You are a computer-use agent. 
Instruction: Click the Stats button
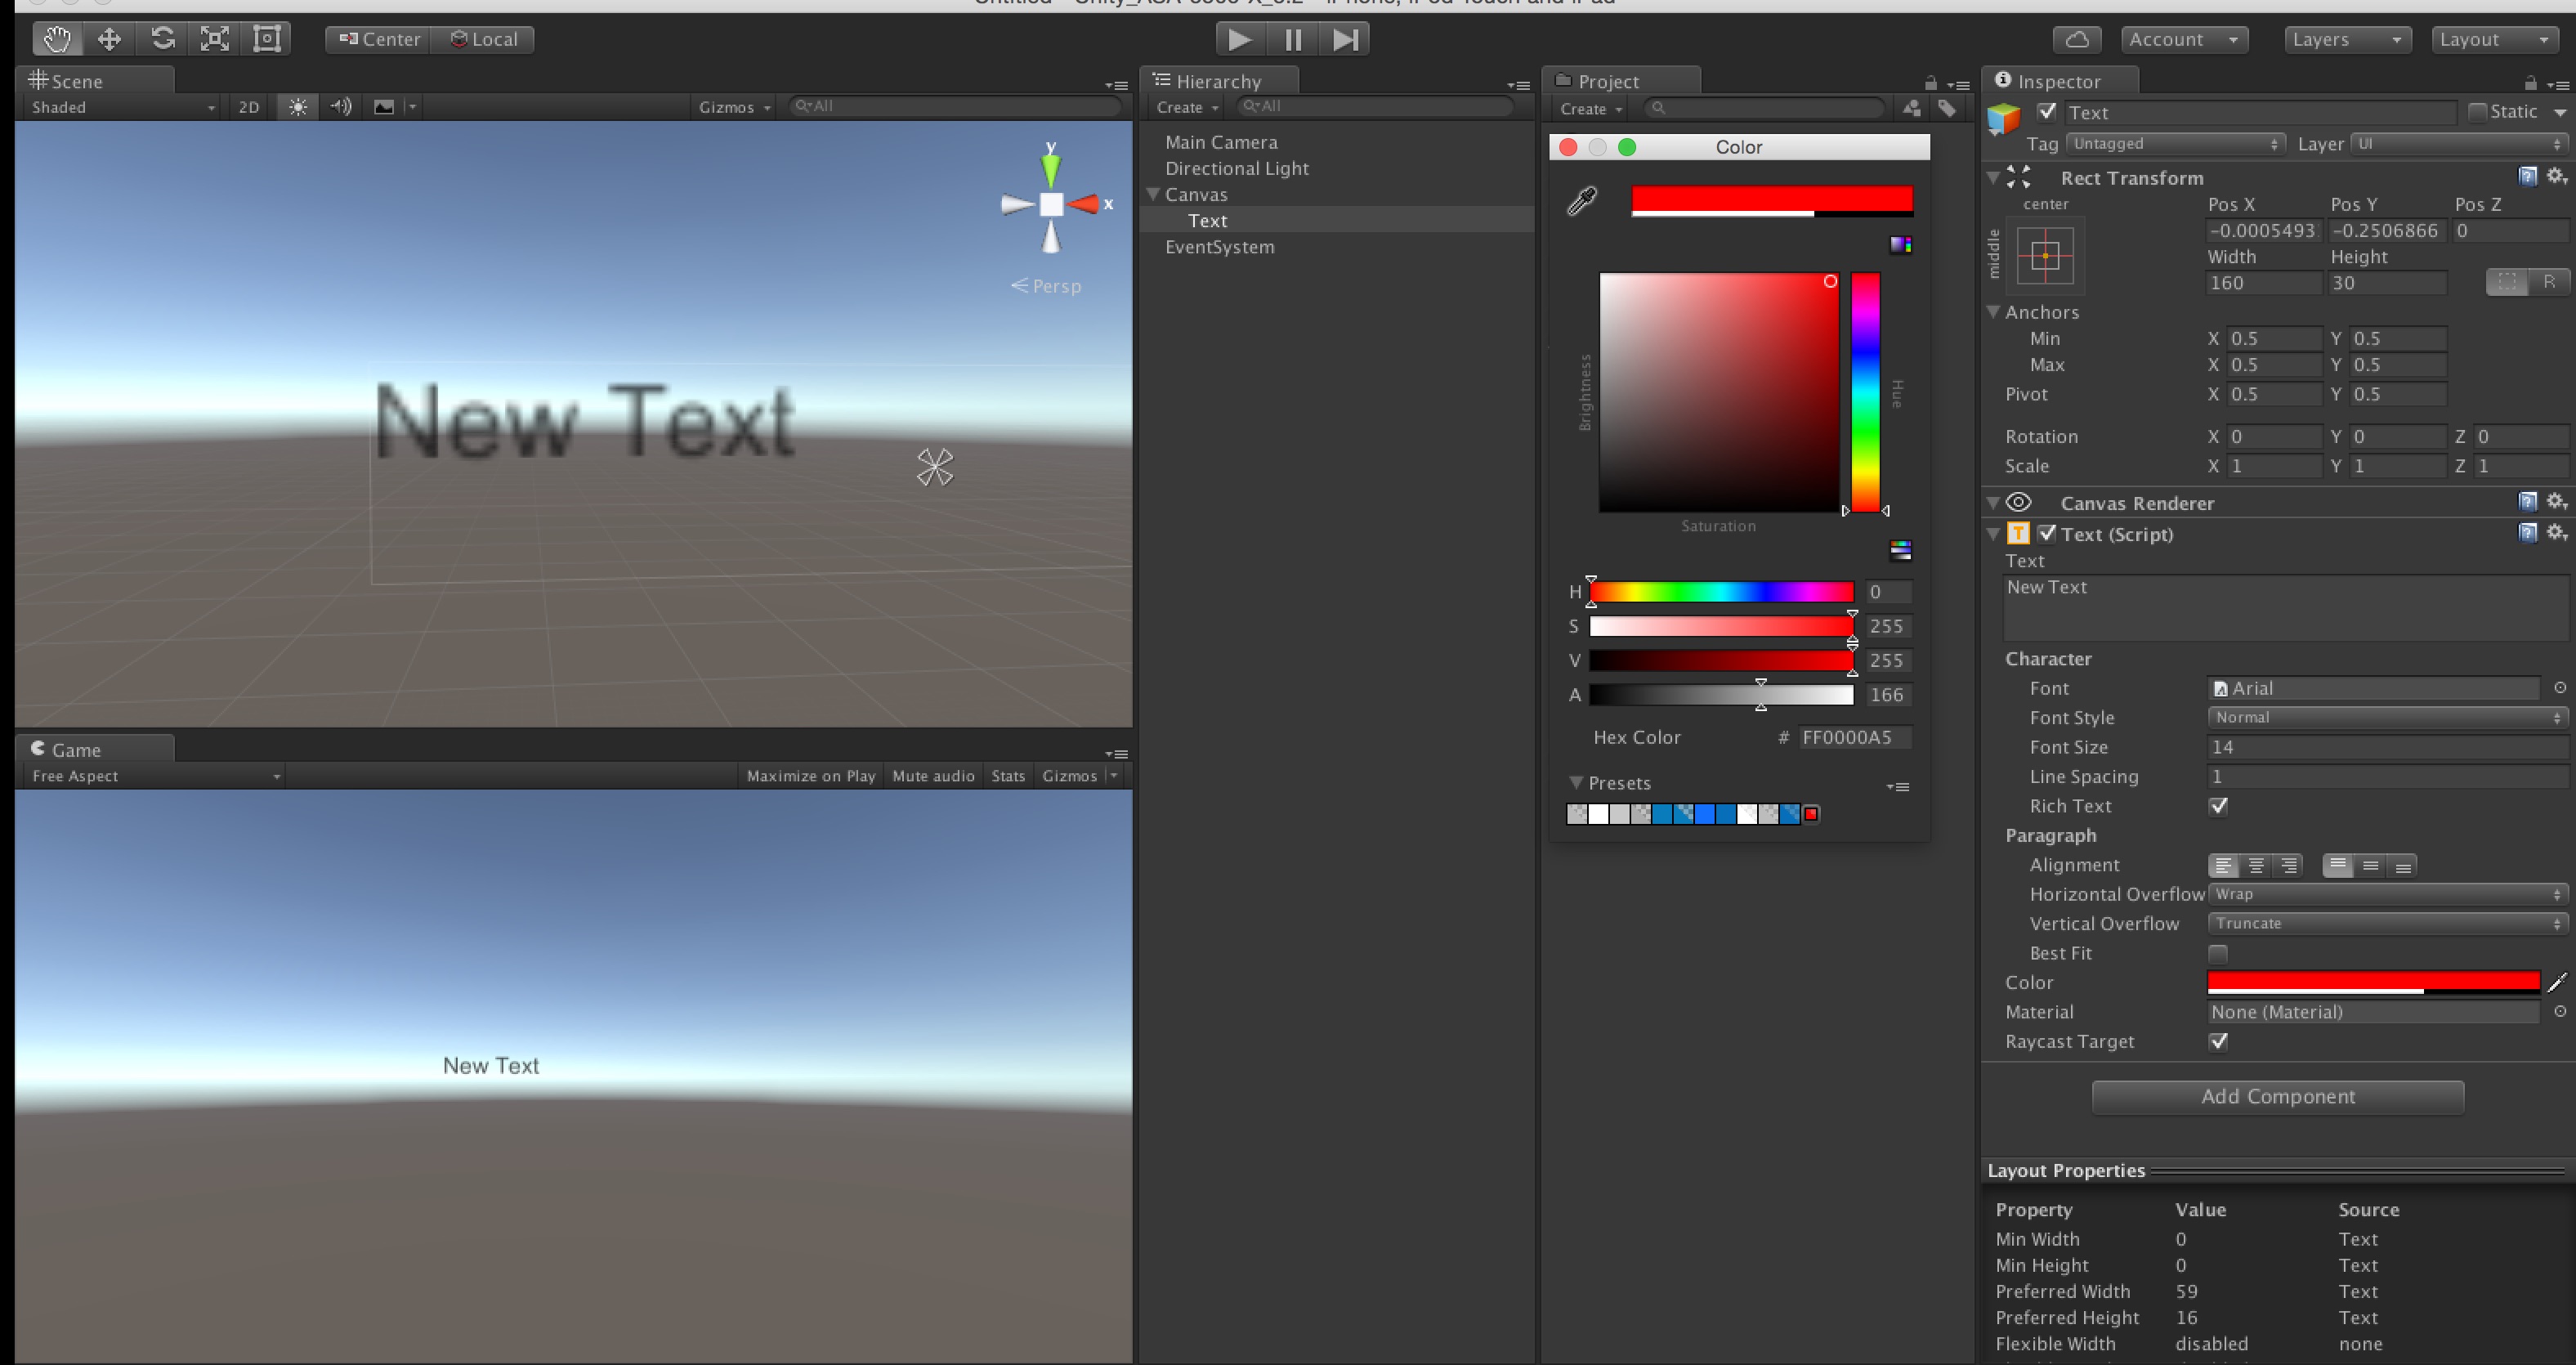point(1008,776)
